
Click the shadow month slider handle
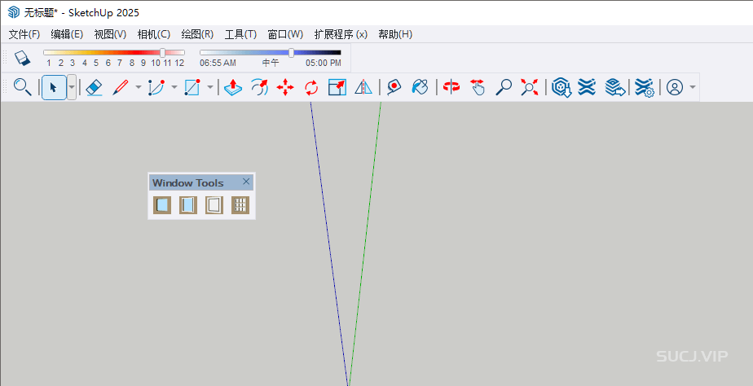coord(163,52)
